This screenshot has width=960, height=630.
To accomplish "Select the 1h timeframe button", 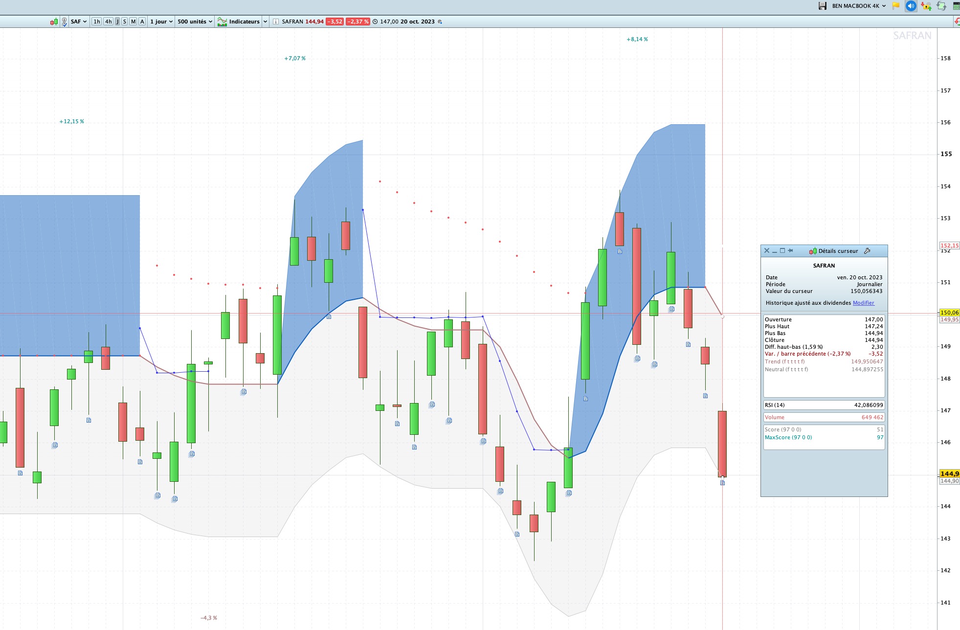I will 97,22.
